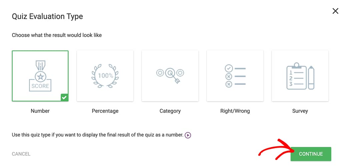The width and height of the screenshot is (341, 166).
Task: Click the quiz type description sentence
Action: [98, 135]
